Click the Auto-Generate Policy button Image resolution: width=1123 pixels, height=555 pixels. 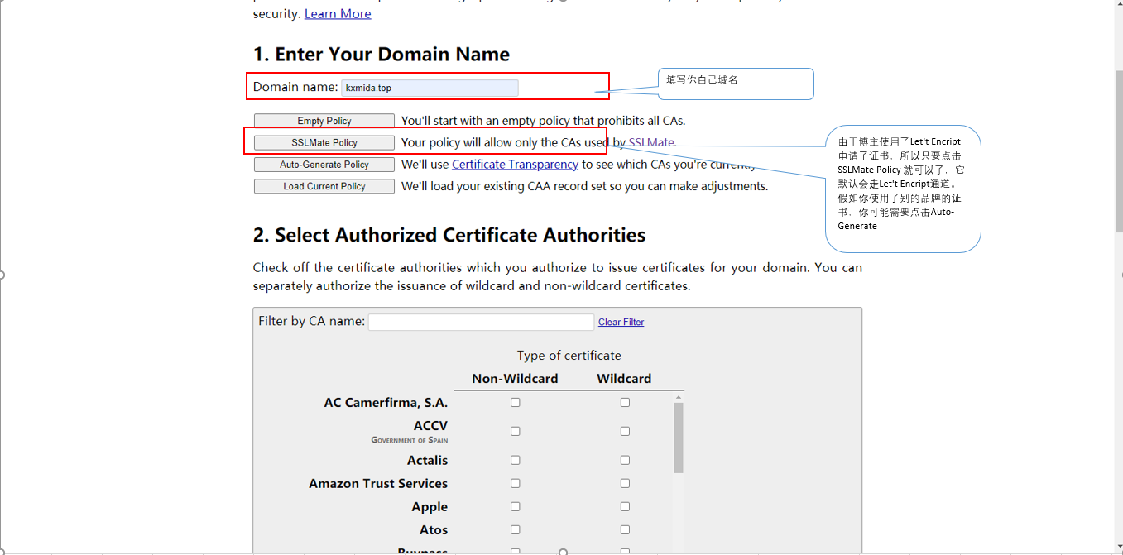[324, 165]
